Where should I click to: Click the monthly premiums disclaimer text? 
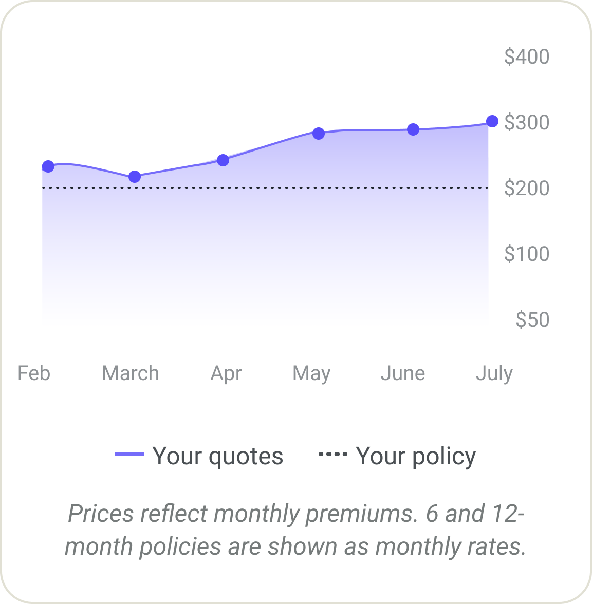point(296,530)
